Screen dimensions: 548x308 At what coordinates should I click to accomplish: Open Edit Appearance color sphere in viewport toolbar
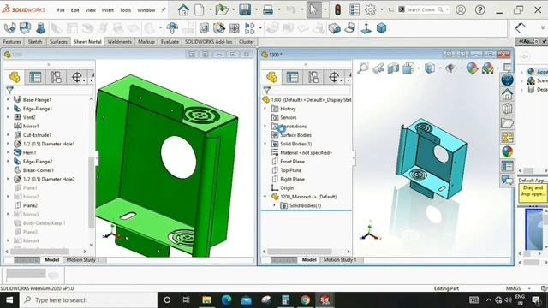(x=472, y=68)
